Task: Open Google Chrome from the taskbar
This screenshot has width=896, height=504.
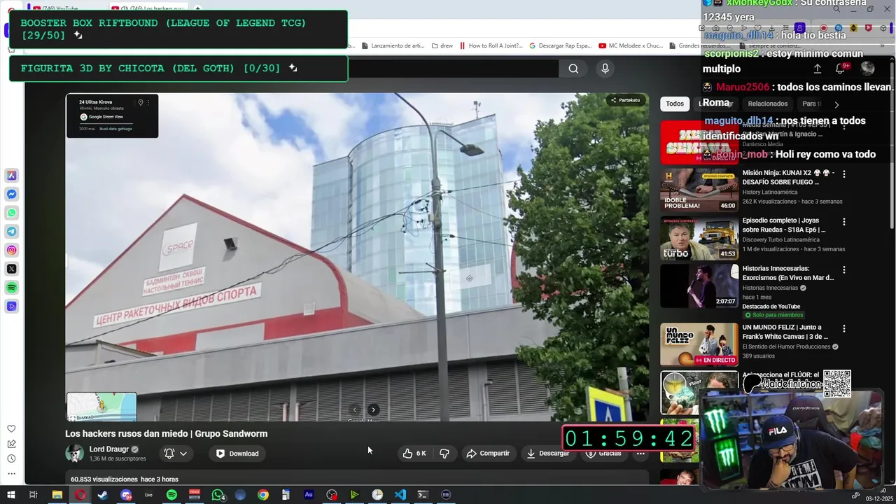Action: click(x=263, y=495)
